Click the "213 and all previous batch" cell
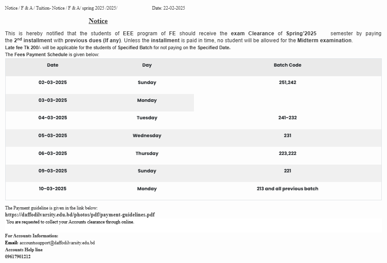This screenshot has height=263, width=387. coord(287,189)
